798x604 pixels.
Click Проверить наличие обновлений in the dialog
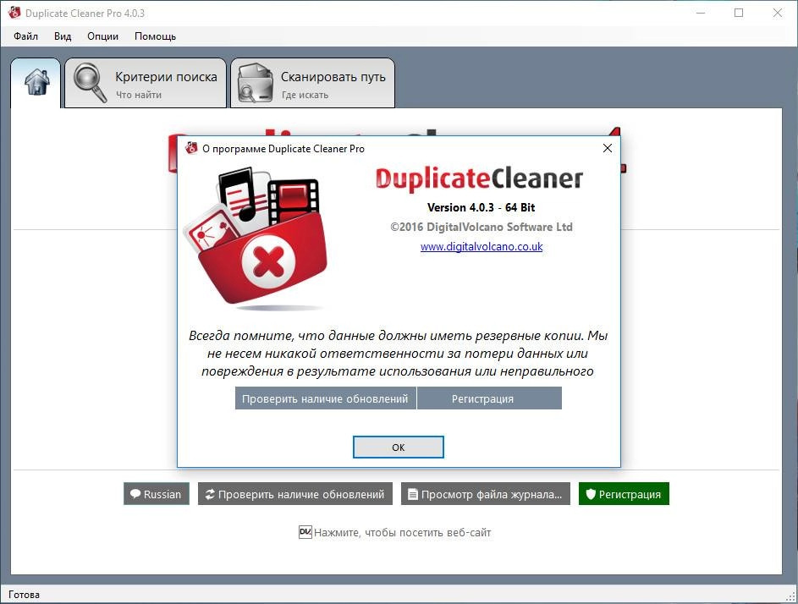tap(325, 398)
